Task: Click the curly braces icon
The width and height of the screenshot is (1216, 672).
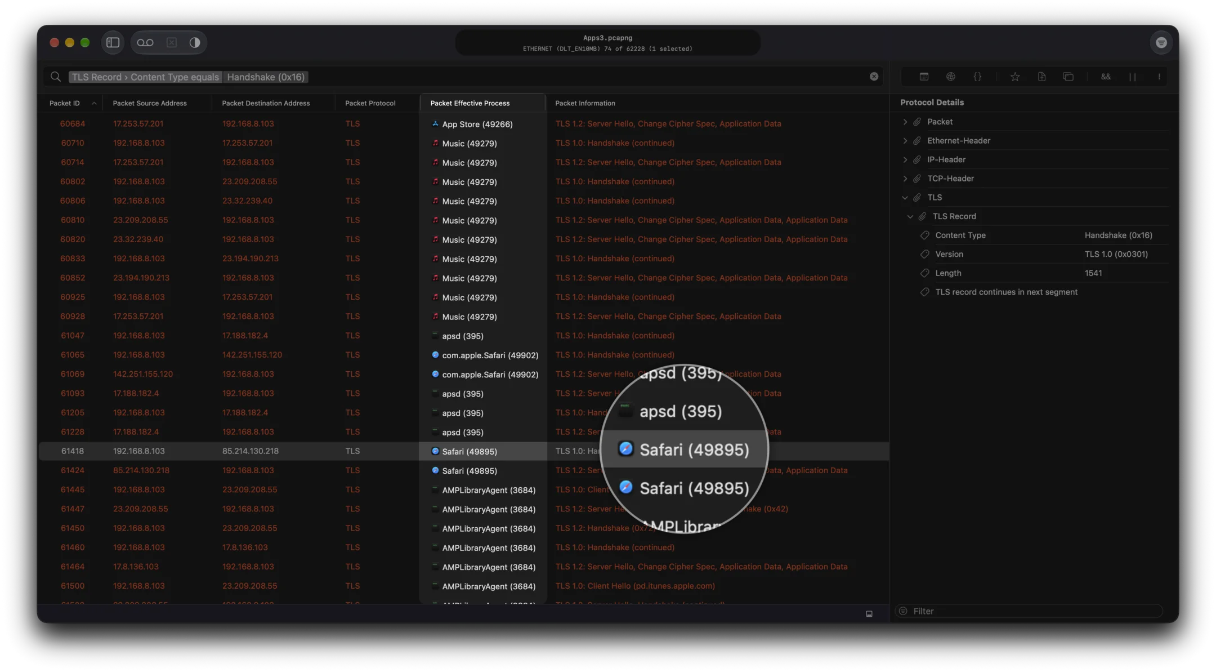Action: point(977,77)
